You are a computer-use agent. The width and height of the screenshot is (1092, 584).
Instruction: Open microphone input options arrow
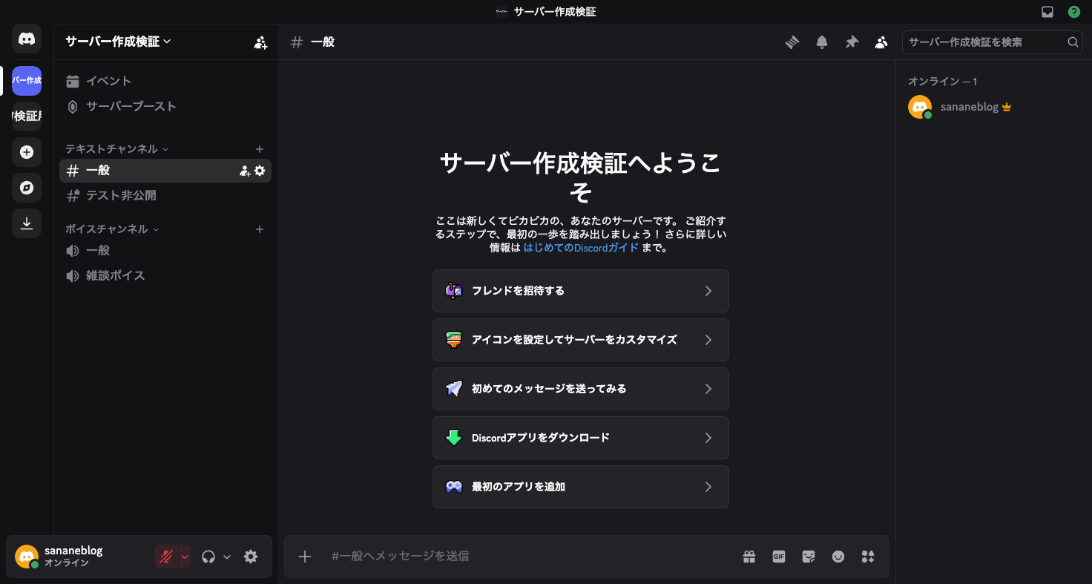(x=185, y=557)
